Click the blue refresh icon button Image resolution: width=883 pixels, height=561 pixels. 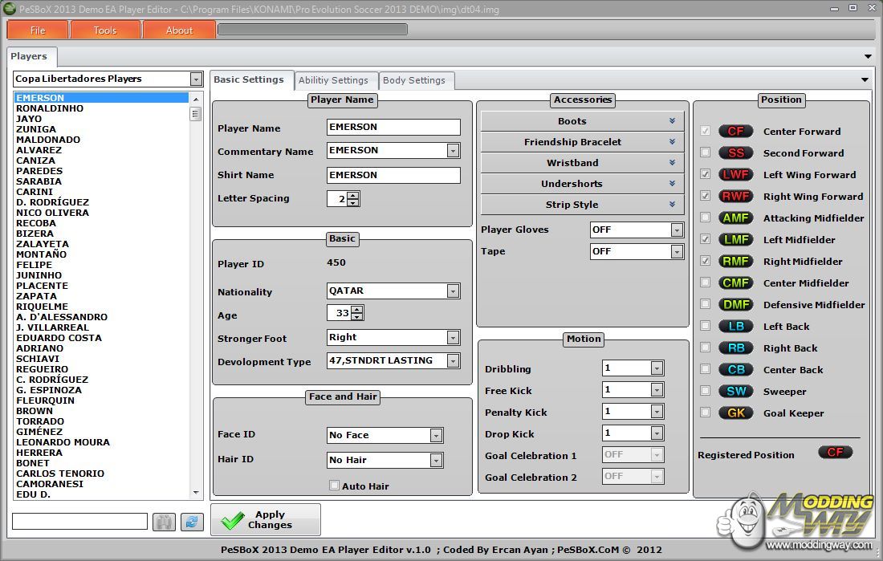click(191, 522)
